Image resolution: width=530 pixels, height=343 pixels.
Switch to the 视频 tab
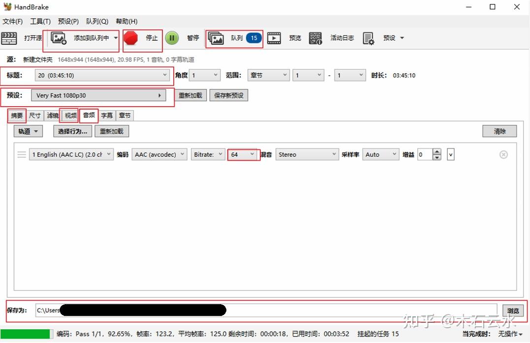[69, 115]
